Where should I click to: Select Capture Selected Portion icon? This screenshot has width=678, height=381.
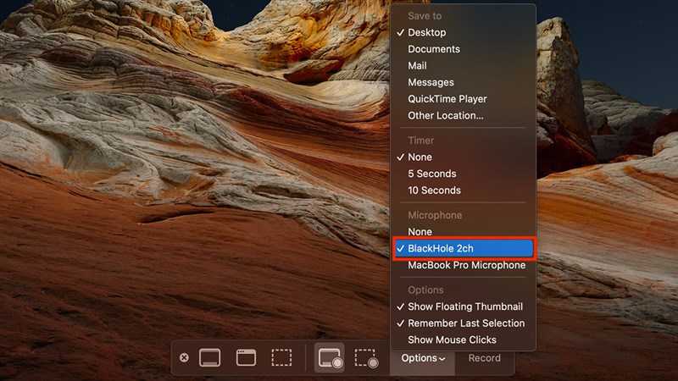point(281,357)
